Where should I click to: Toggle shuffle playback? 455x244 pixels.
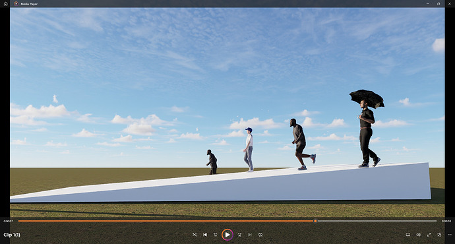coord(195,235)
